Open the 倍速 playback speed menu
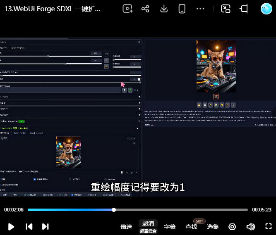Screen dimensions: 276x235 point(126,227)
